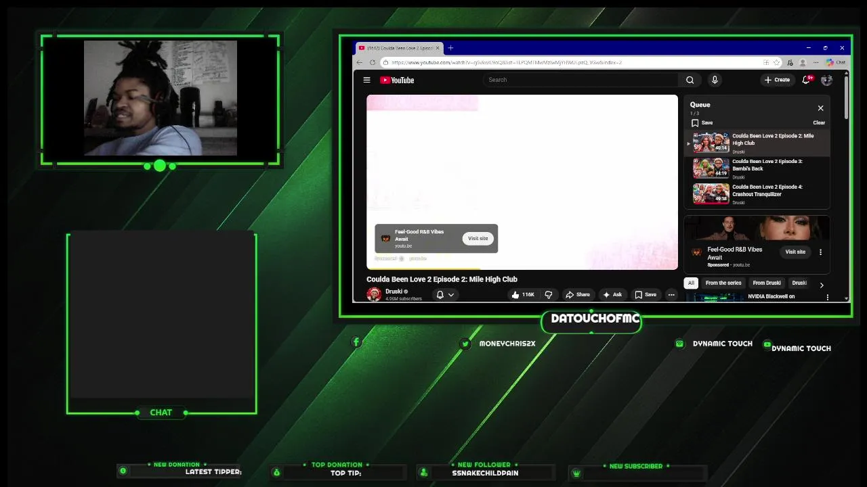
Task: Click the new donation icon in overlay
Action: pyautogui.click(x=123, y=471)
